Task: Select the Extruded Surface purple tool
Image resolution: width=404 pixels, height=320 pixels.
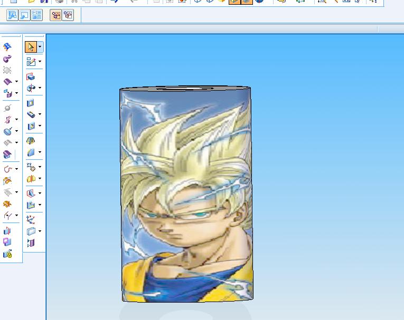Action: (x=7, y=82)
